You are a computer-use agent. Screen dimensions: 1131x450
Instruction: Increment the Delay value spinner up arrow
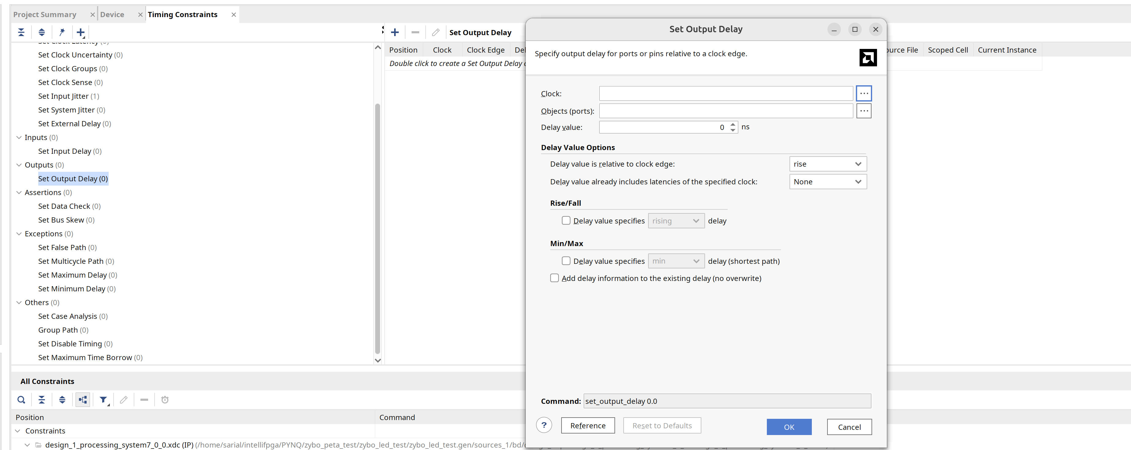[x=733, y=124]
